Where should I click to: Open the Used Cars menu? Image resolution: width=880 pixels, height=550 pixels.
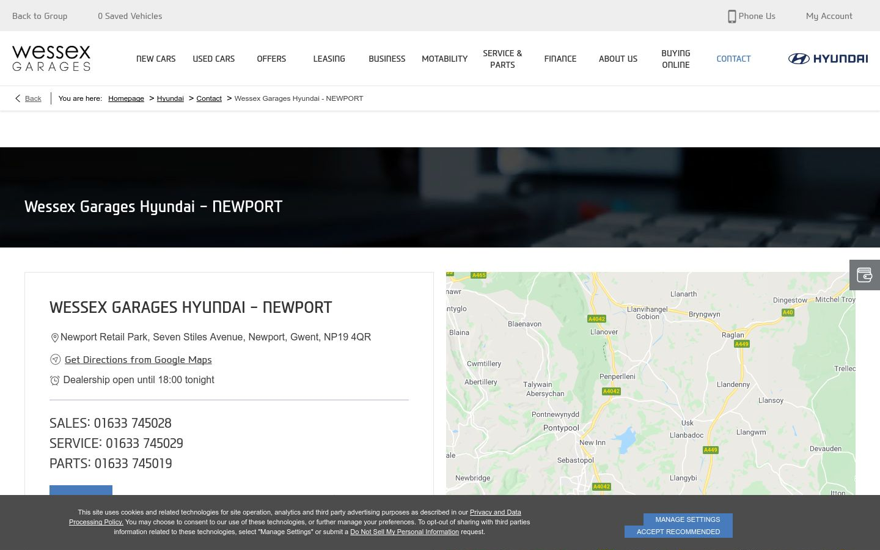click(x=214, y=59)
